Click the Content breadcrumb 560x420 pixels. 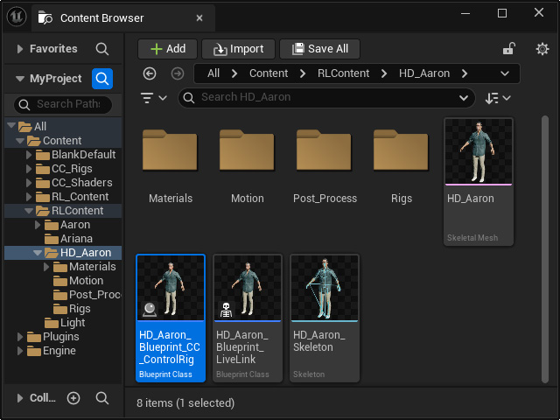pyautogui.click(x=269, y=73)
